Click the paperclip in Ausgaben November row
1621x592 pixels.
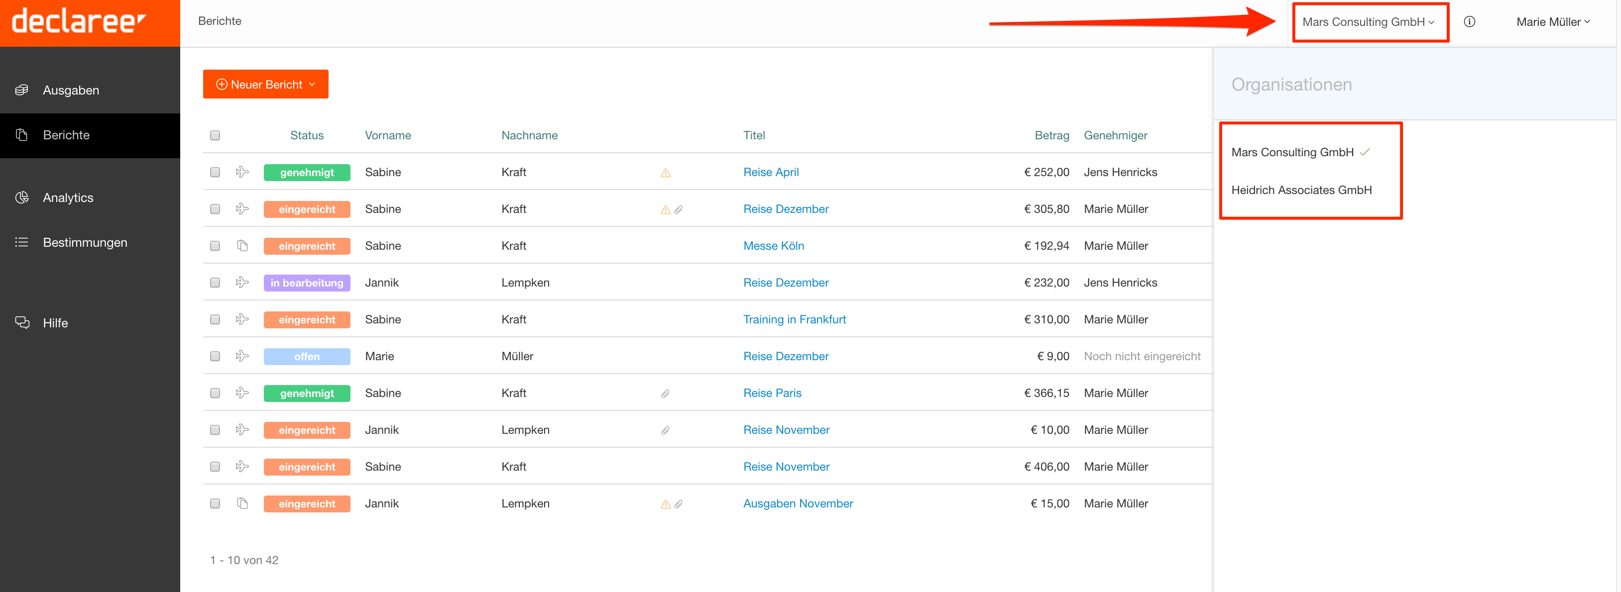(679, 504)
